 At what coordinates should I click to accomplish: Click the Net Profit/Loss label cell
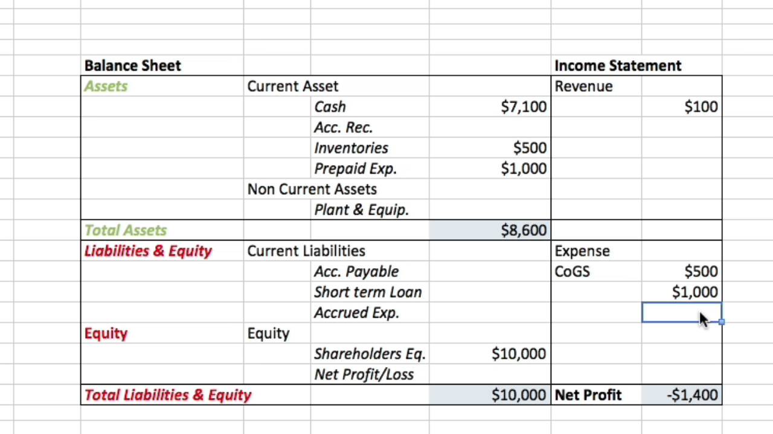point(364,375)
